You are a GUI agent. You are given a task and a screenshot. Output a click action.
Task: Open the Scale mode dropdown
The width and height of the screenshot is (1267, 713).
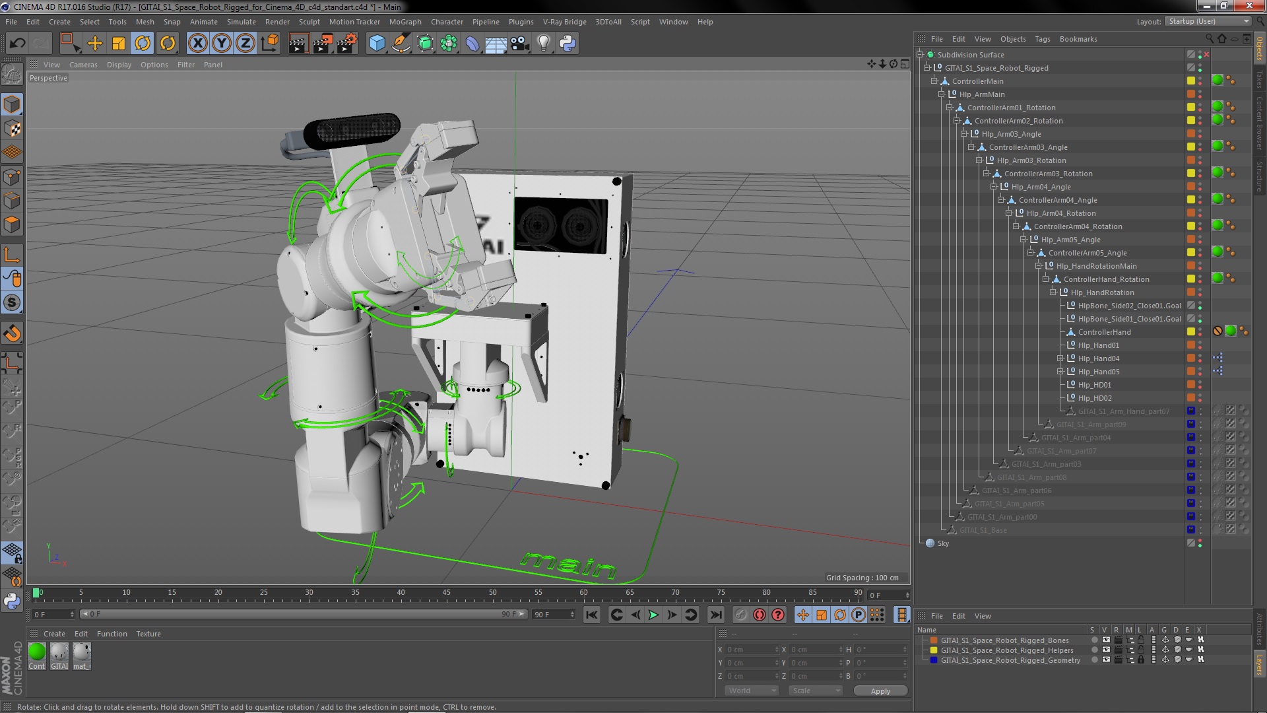pos(816,691)
